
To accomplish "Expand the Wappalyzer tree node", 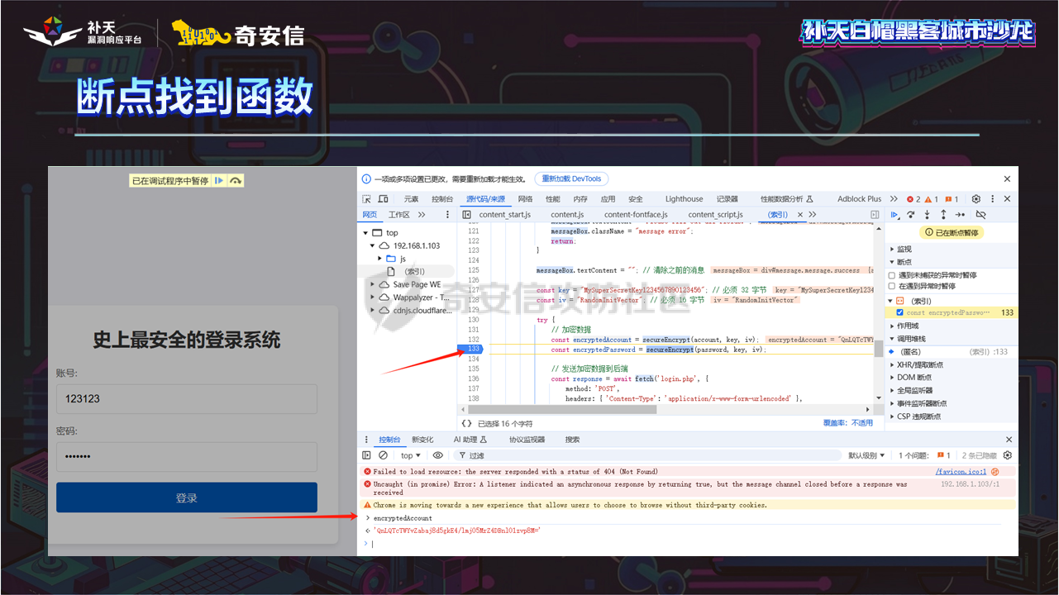I will tap(373, 297).
